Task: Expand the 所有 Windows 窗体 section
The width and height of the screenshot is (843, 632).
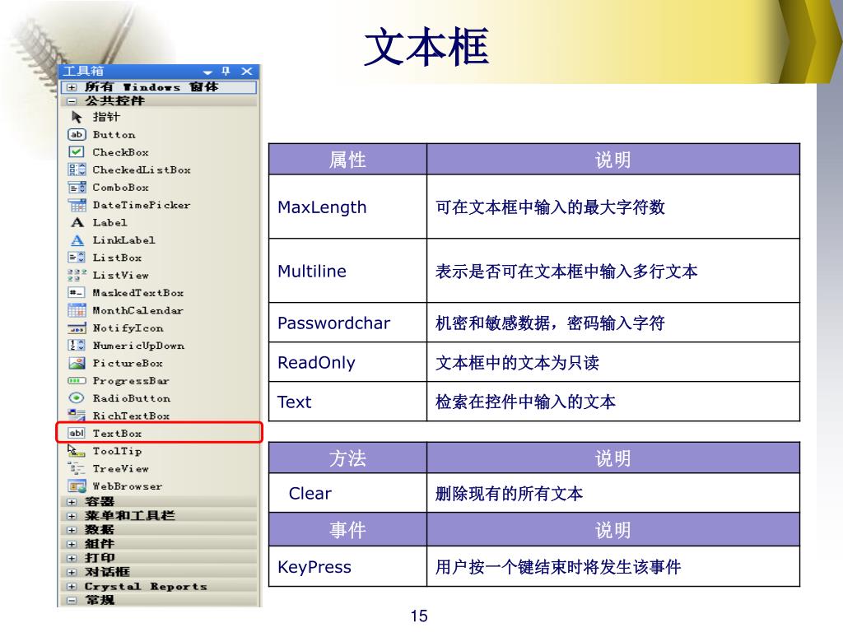Action: (x=72, y=86)
